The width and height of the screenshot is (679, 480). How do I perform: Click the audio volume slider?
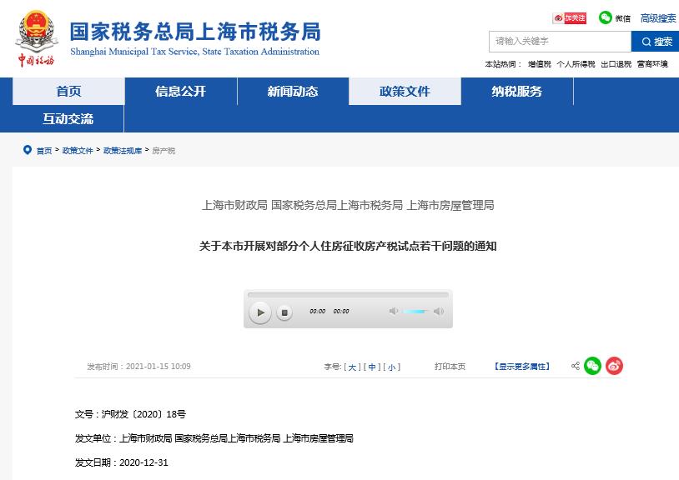pyautogui.click(x=415, y=312)
